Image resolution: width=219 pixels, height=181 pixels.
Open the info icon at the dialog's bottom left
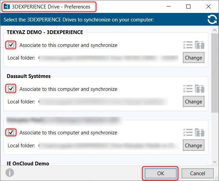(x=10, y=172)
